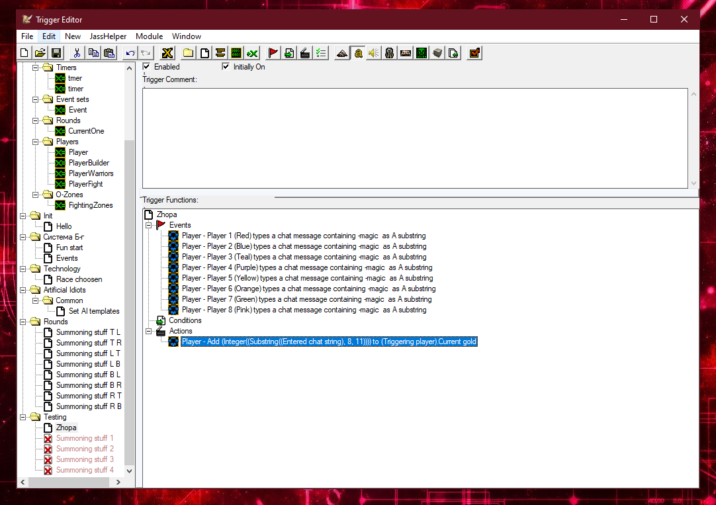Save the map with floppy disk icon
The image size is (716, 505).
point(56,53)
